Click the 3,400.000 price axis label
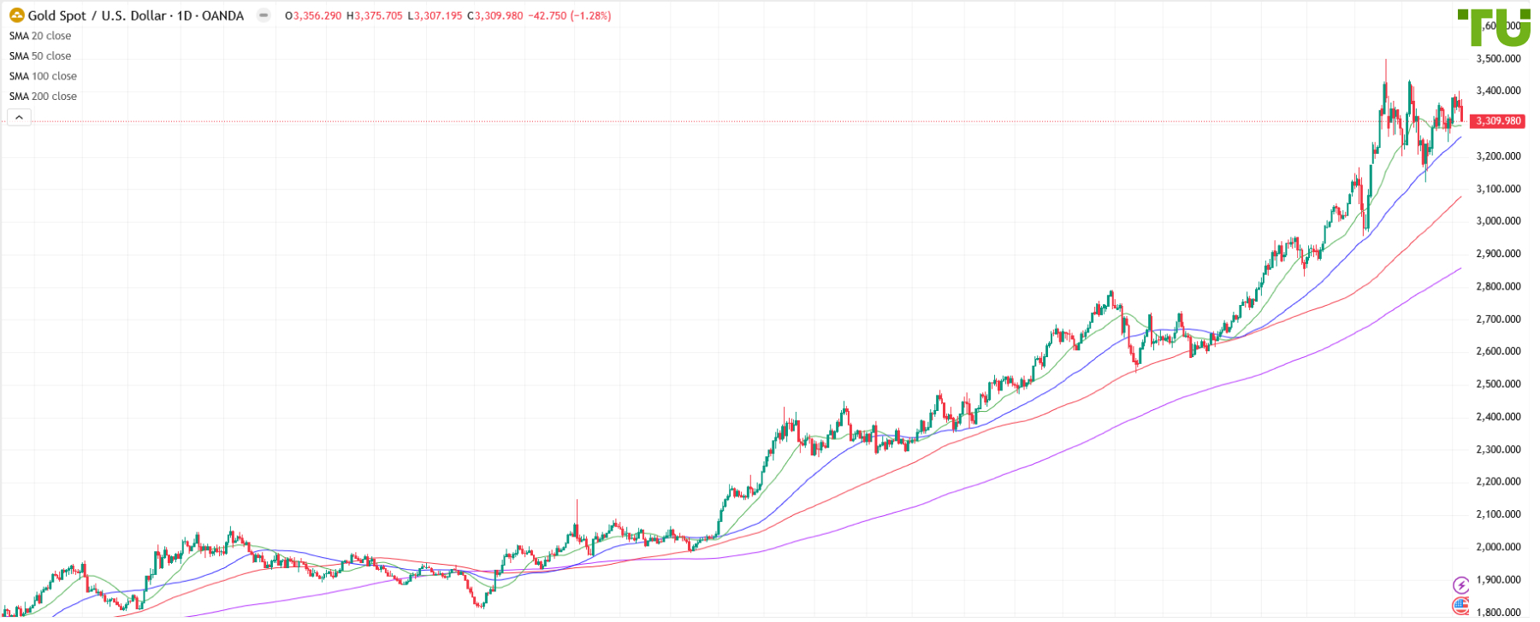The height and width of the screenshot is (622, 1540). 1498,91
